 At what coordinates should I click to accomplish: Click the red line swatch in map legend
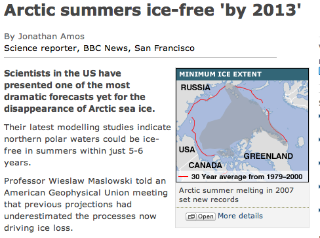(183, 177)
